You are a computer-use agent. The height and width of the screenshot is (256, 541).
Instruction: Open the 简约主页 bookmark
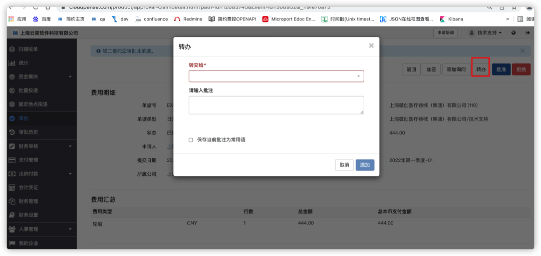71,19
